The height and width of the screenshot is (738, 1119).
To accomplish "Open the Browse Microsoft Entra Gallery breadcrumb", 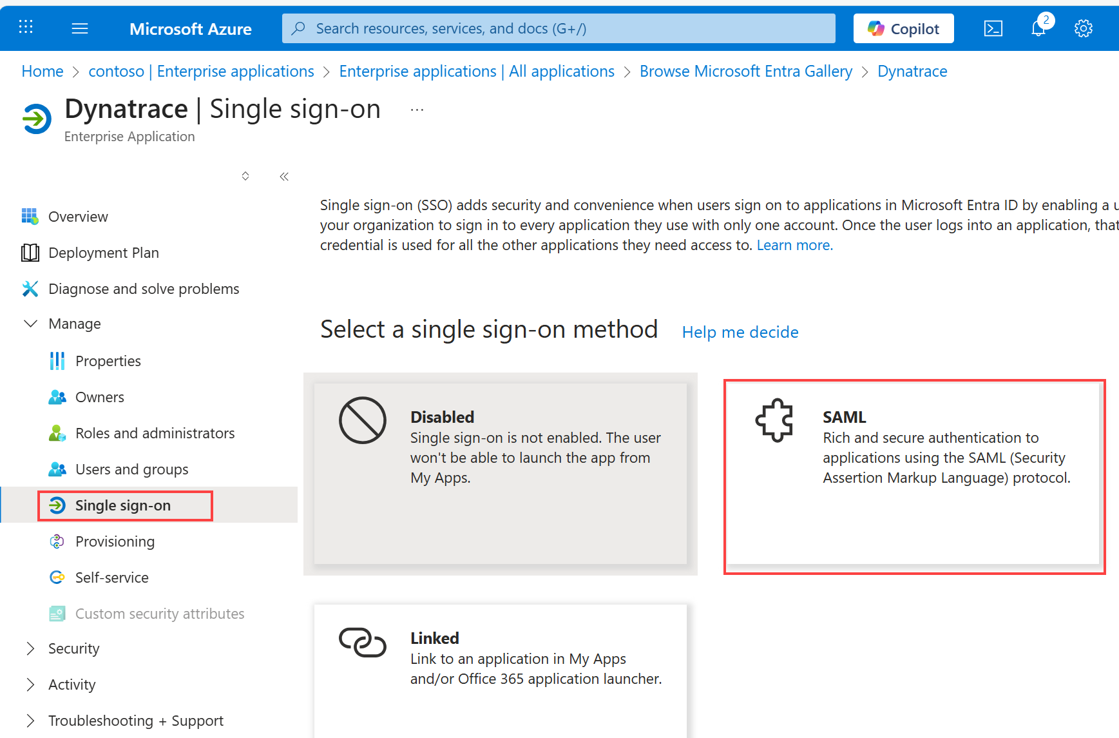I will point(746,72).
